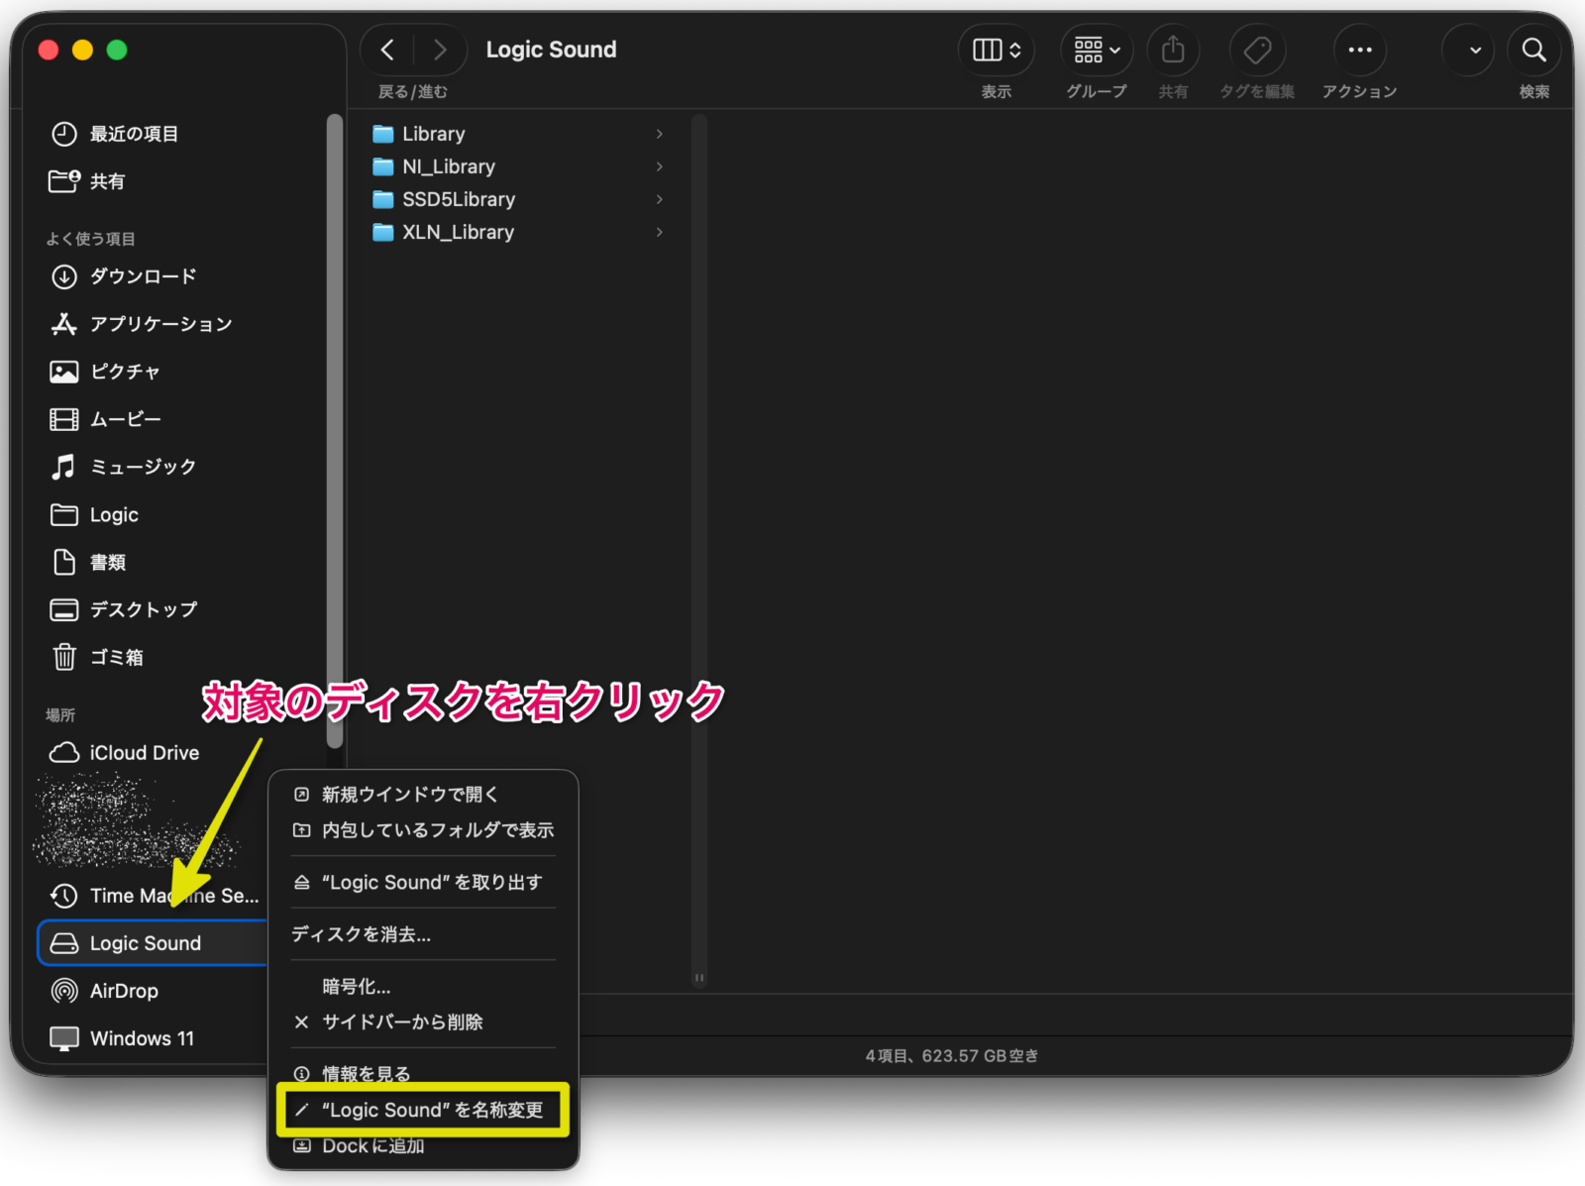Click the 検索 (Search) magnifier icon
The height and width of the screenshot is (1186, 1585).
(x=1533, y=50)
